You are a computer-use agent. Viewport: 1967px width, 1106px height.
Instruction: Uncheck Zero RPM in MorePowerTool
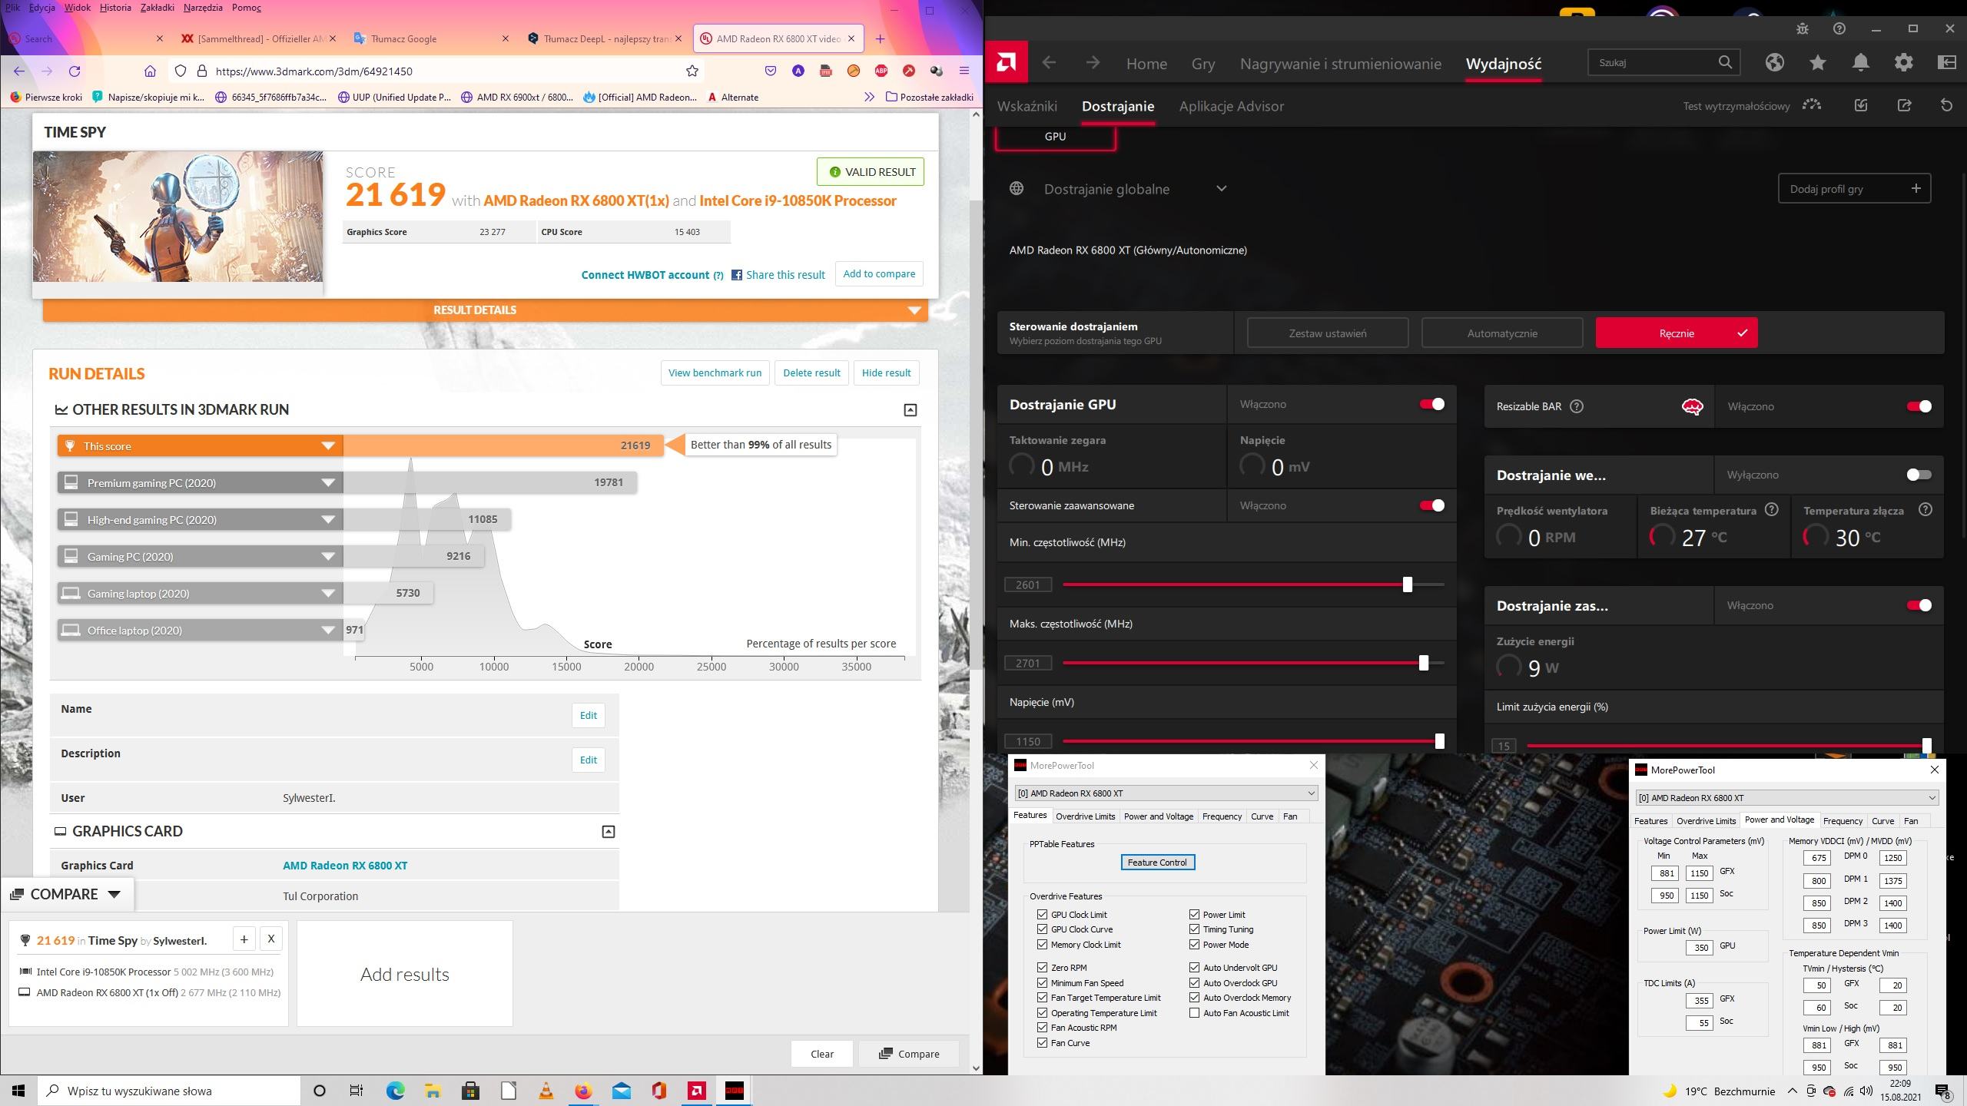coord(1042,968)
